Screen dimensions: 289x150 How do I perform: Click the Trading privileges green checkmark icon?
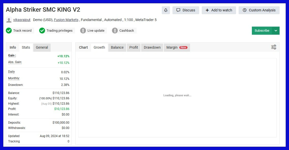[x=42, y=31]
